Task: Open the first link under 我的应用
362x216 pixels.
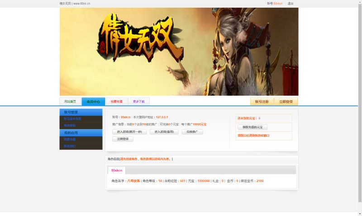Action: pos(70,139)
